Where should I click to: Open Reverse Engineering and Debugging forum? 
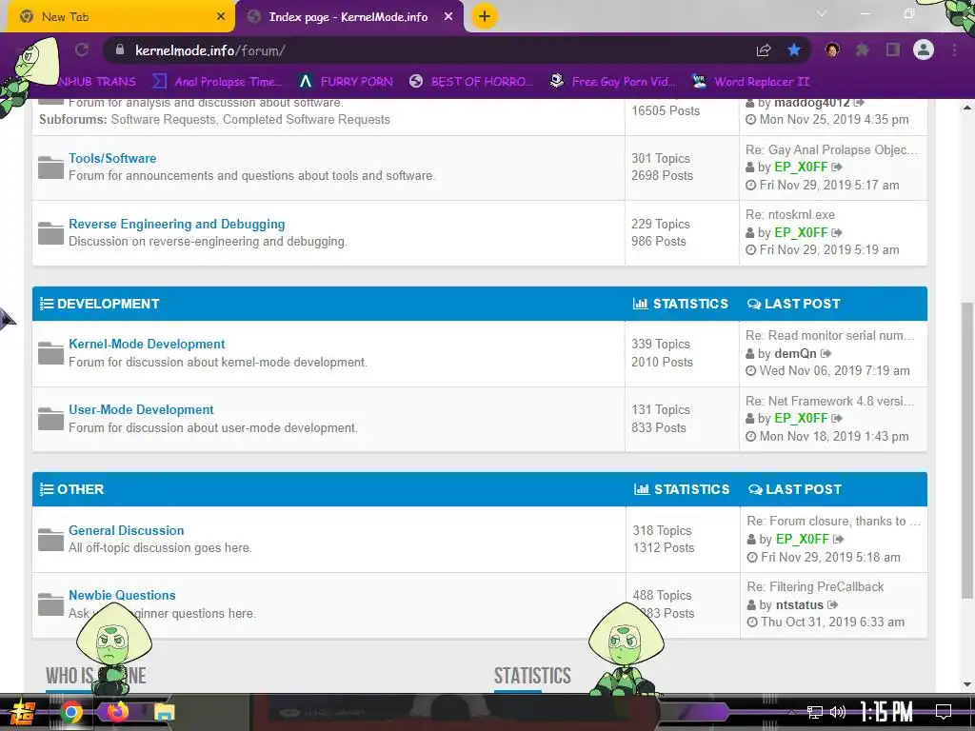coord(176,224)
